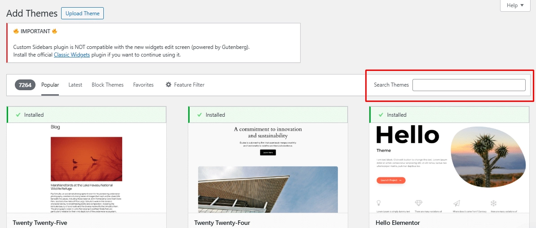The image size is (536, 228).
Task: Click the 7264 theme count badge
Action: click(25, 85)
